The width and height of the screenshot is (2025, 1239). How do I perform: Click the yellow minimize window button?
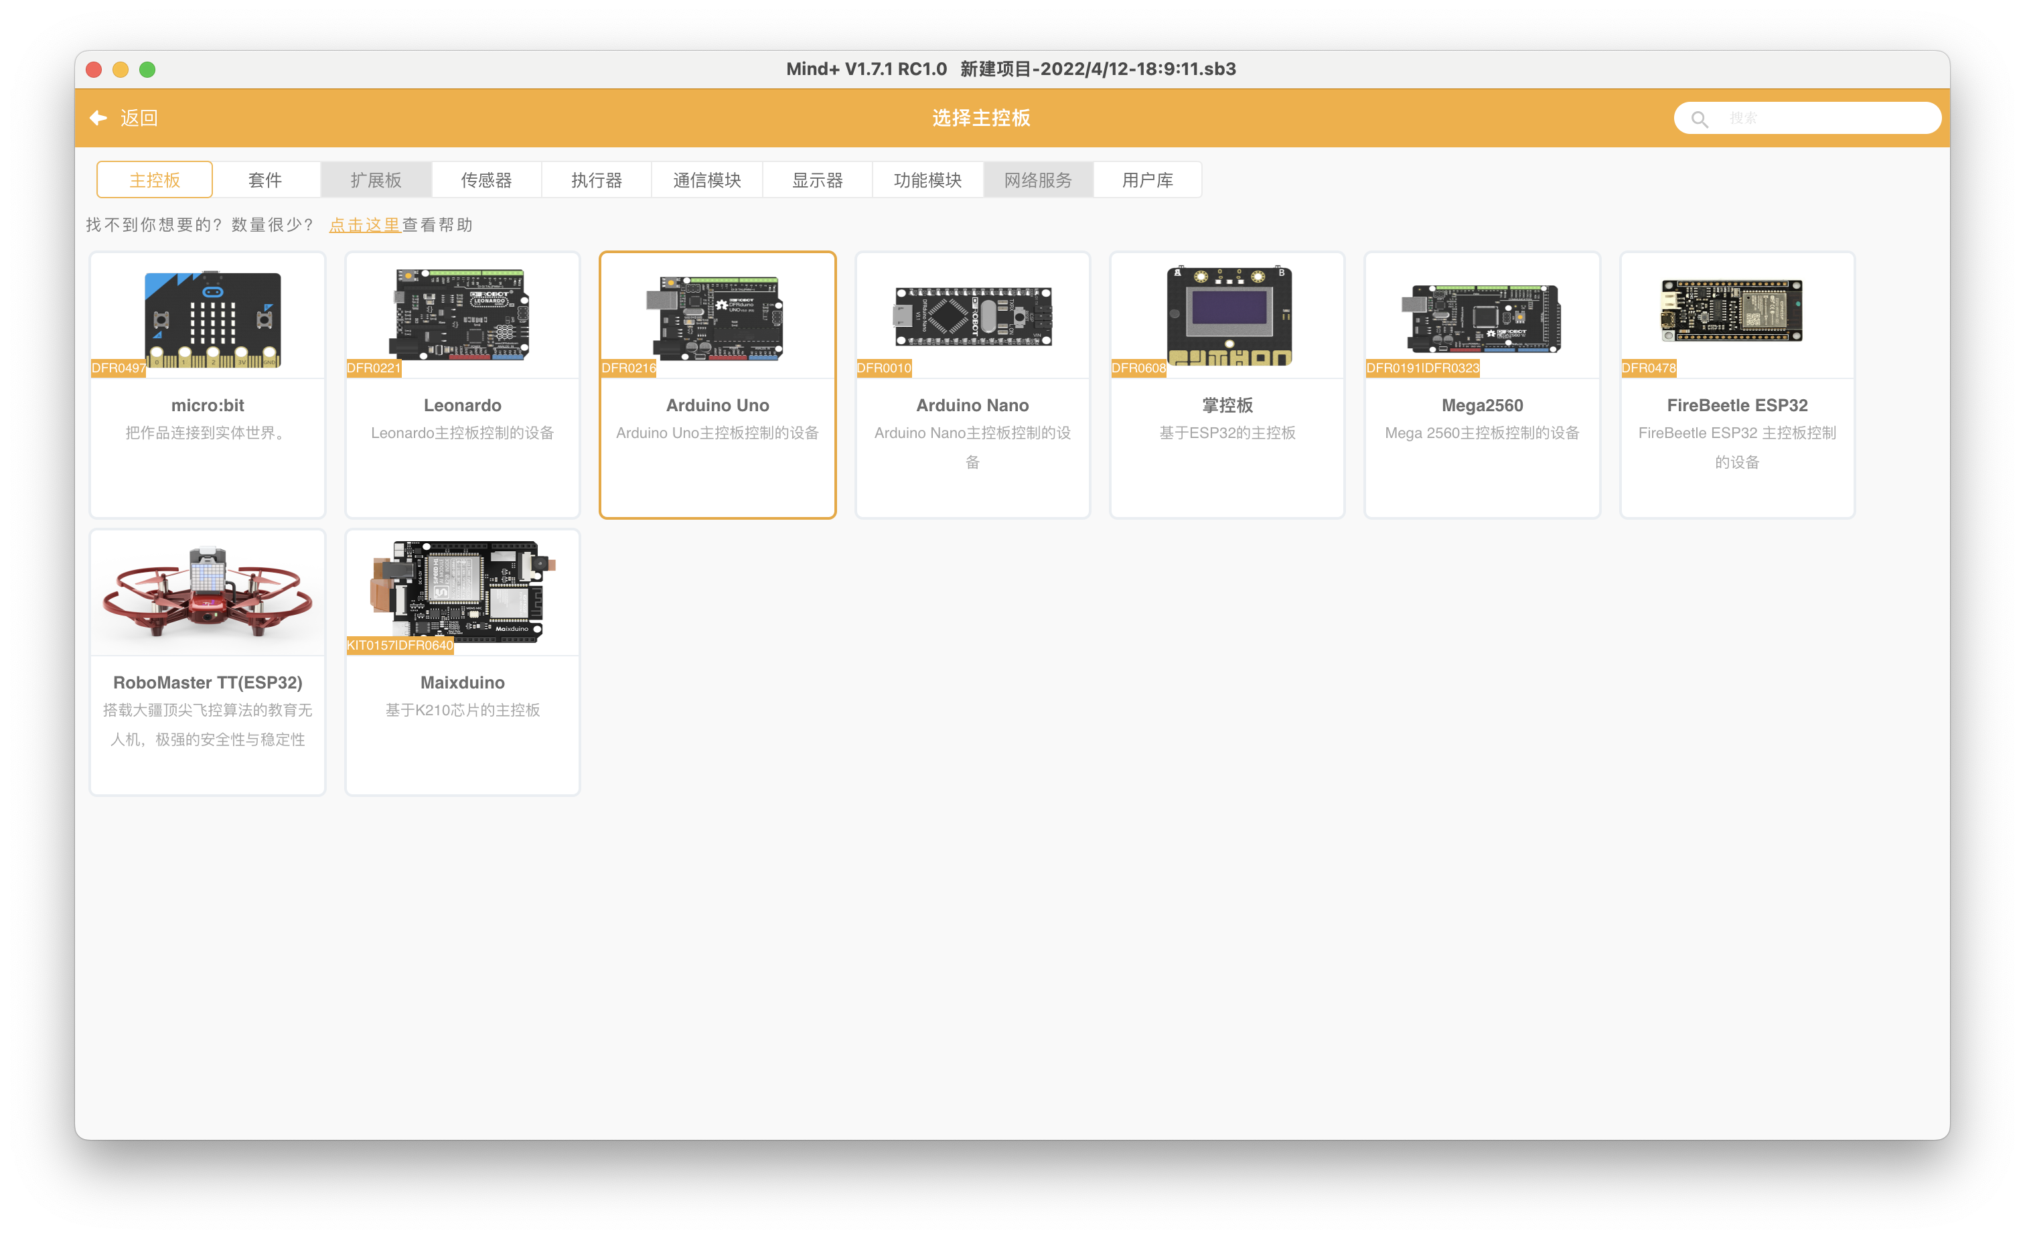[x=120, y=69]
